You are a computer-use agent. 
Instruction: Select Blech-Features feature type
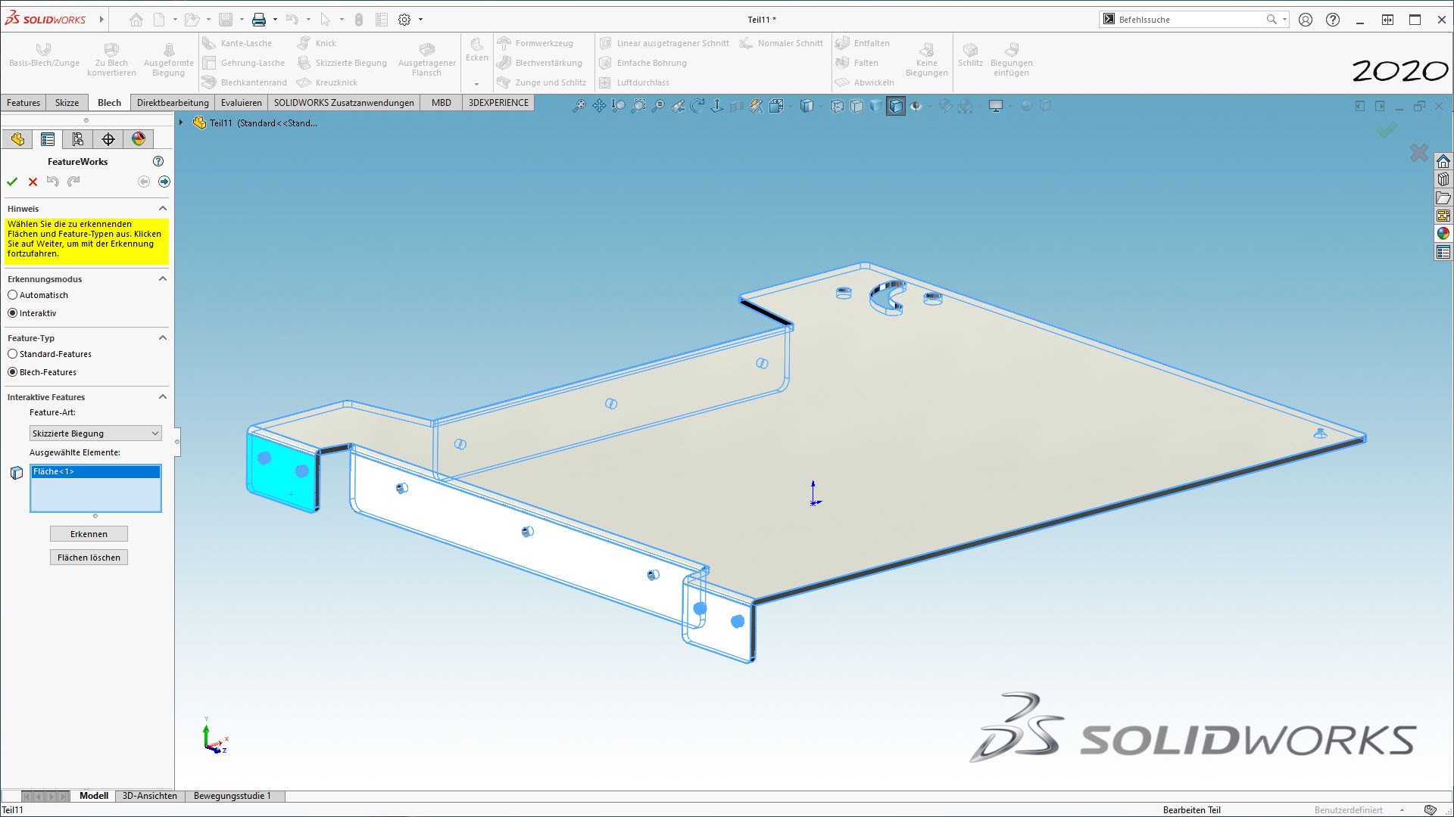(x=13, y=372)
